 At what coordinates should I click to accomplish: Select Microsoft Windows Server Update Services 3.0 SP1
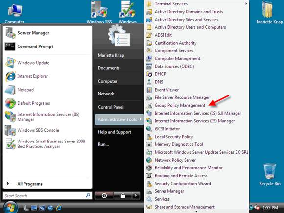tap(201, 152)
